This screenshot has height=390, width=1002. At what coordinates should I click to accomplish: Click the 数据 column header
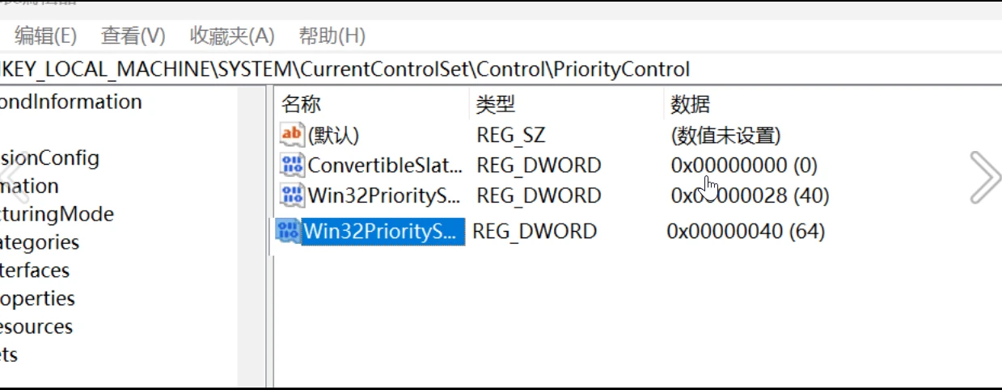[x=690, y=104]
